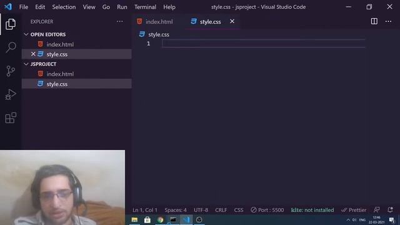Open the Selection menu
This screenshot has height=225, width=400.
(x=64, y=7)
